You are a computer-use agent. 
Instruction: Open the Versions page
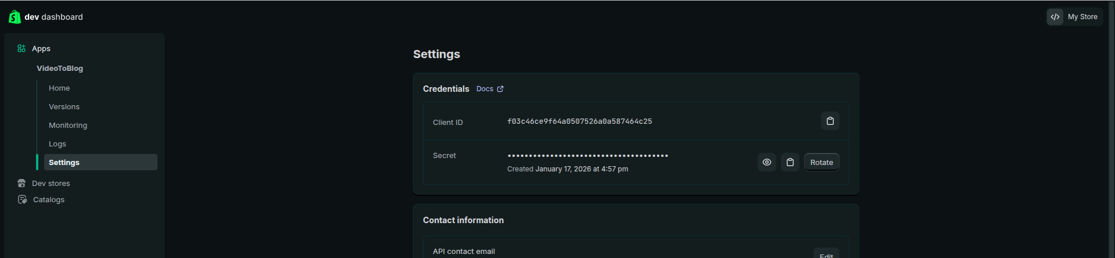coord(64,106)
